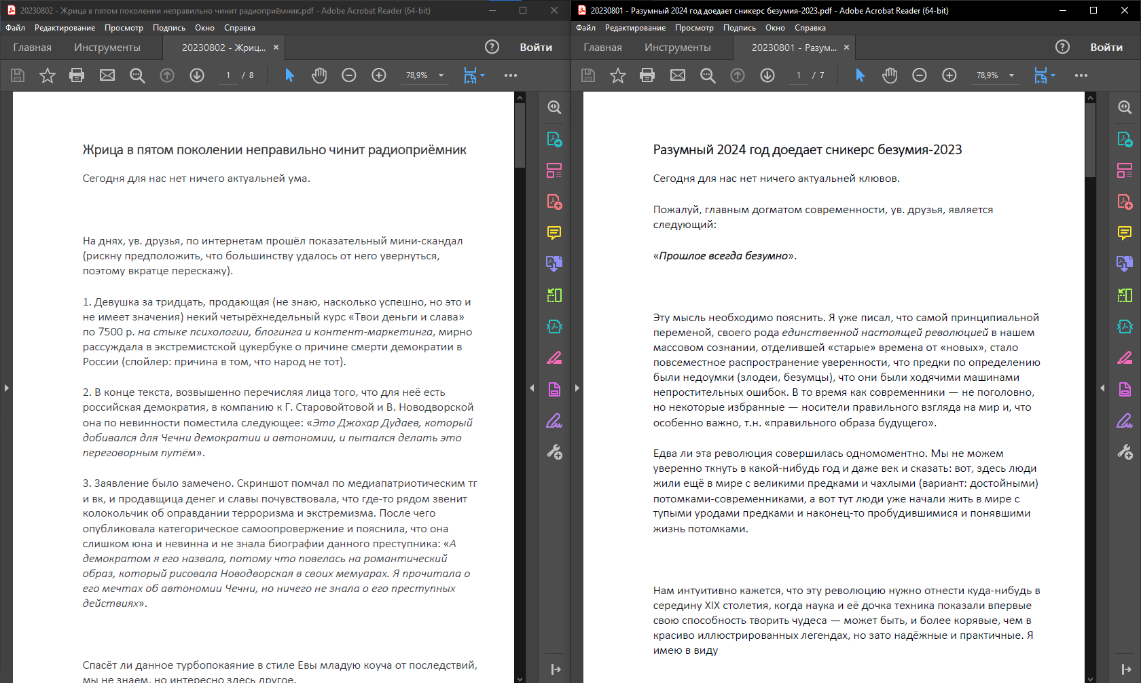This screenshot has height=683, width=1141.
Task: Activate the arrow selection tool in the right window
Action: pyautogui.click(x=860, y=75)
